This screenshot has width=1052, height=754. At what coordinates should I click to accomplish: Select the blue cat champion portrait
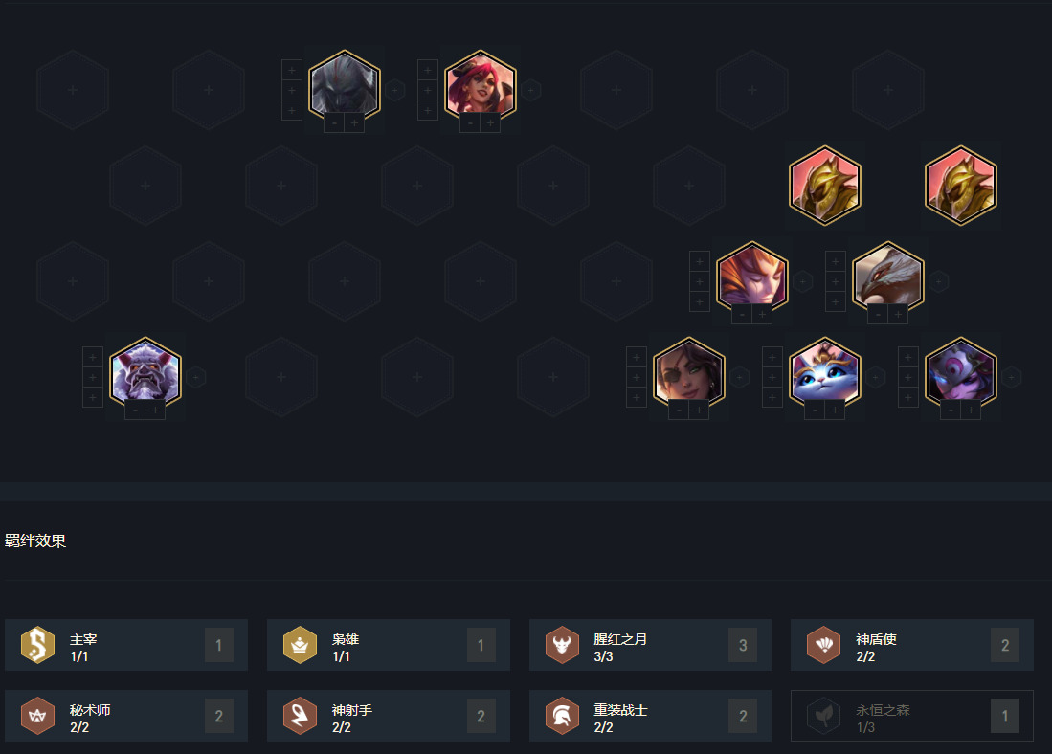(824, 373)
